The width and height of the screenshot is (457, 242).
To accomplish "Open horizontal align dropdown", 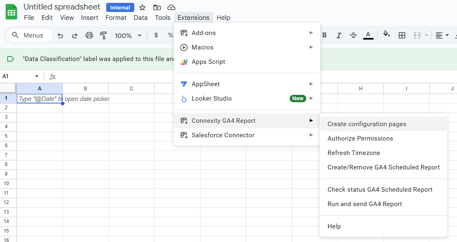I will (442, 35).
